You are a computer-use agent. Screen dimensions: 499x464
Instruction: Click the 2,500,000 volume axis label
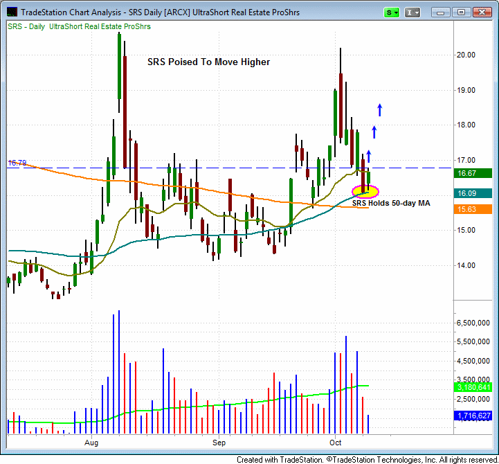tap(473, 399)
